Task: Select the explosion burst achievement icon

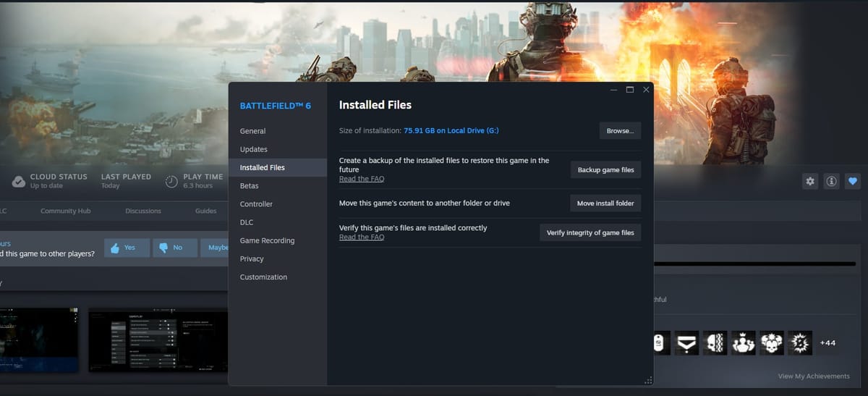Action: pyautogui.click(x=799, y=342)
